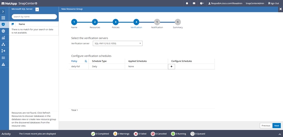
Task: Open the mail envelope icon
Action: coord(194,3)
